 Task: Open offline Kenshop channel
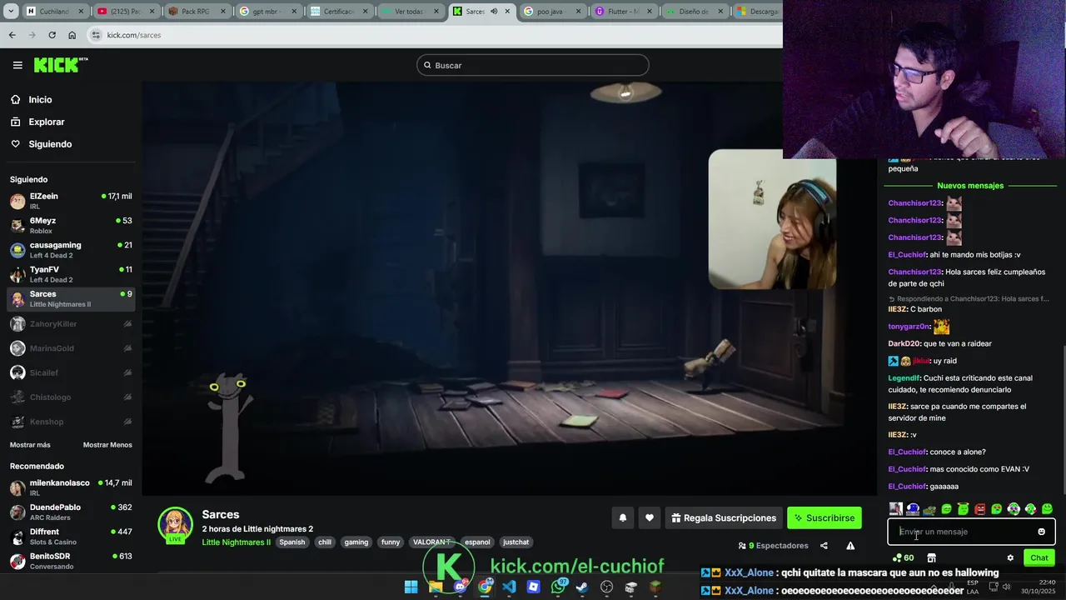point(71,421)
